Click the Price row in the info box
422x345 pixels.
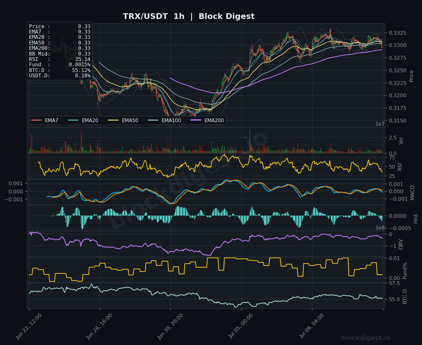tap(60, 27)
